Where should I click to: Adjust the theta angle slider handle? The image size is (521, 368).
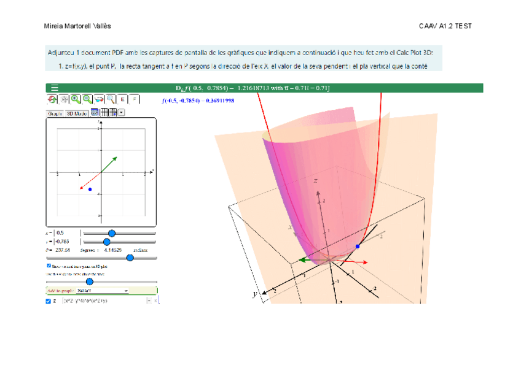coord(130,258)
